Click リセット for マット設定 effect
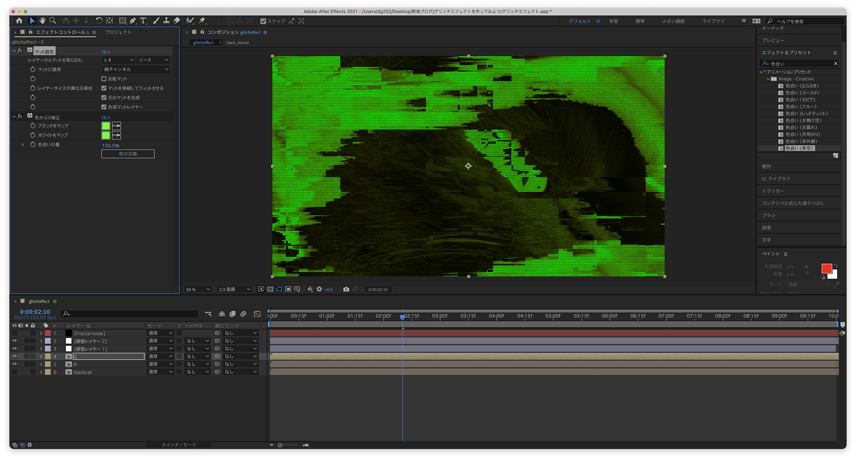The image size is (856, 460). [x=106, y=52]
